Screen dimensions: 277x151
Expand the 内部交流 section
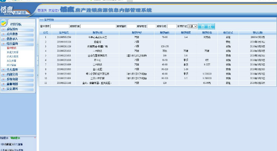17,74
